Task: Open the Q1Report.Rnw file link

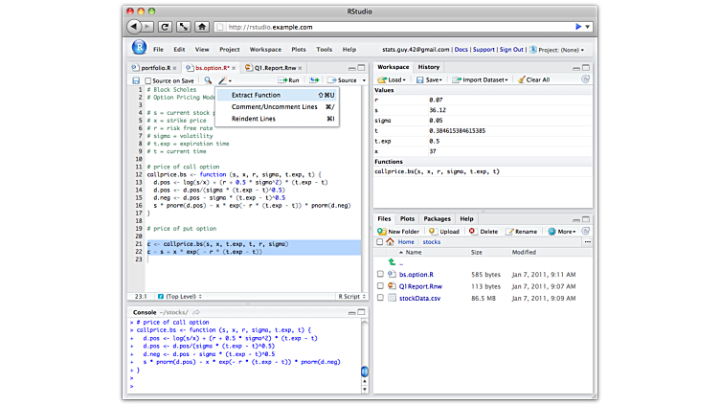Action: click(x=418, y=286)
